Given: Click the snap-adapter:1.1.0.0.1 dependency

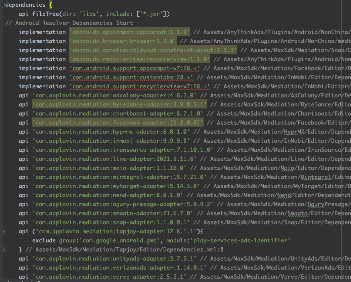Looking at the screenshot, I should click(x=111, y=223).
